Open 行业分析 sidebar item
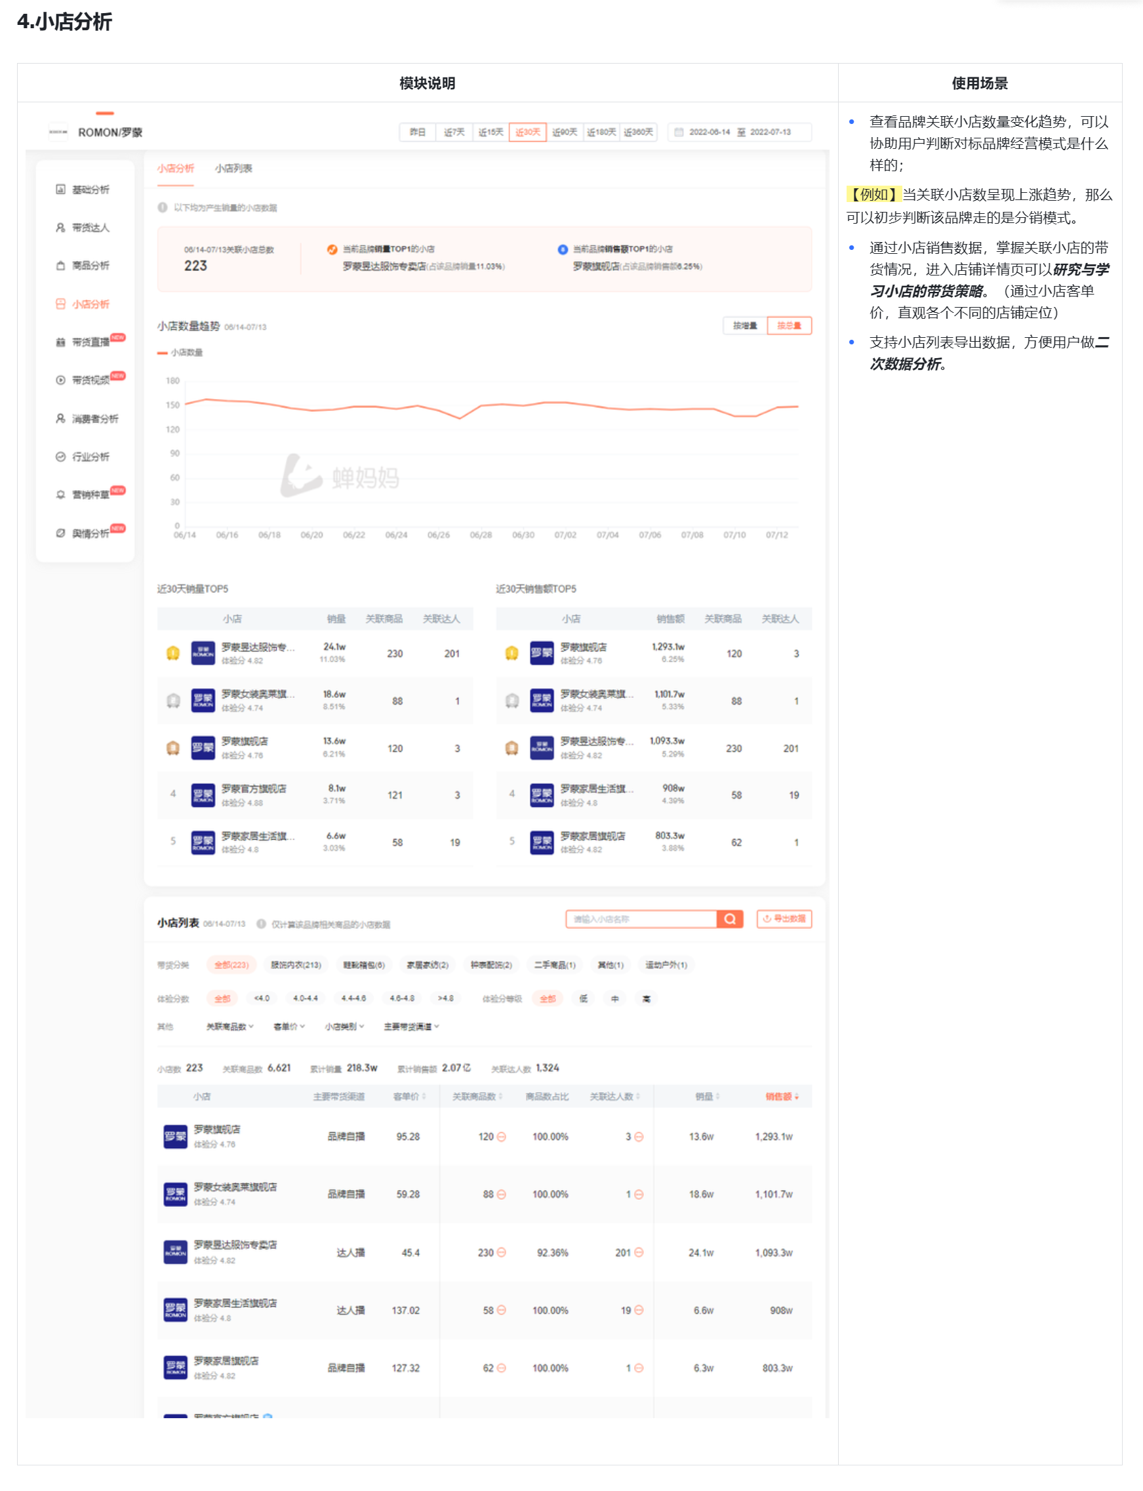The height and width of the screenshot is (1491, 1143). click(83, 457)
